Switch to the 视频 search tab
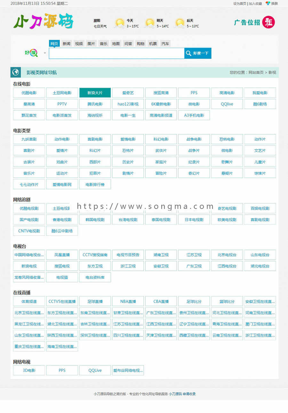The height and width of the screenshot is (413, 288). (x=79, y=44)
